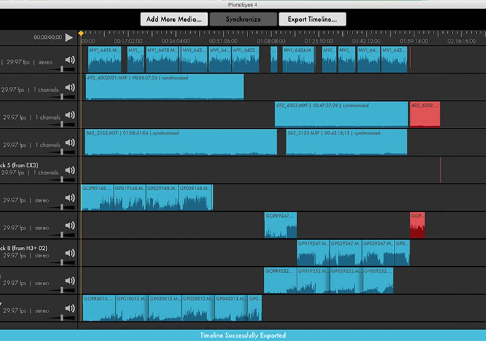Viewport: 486px width, 341px height.
Task: Click the play button beside the timecode
Action: (69, 37)
